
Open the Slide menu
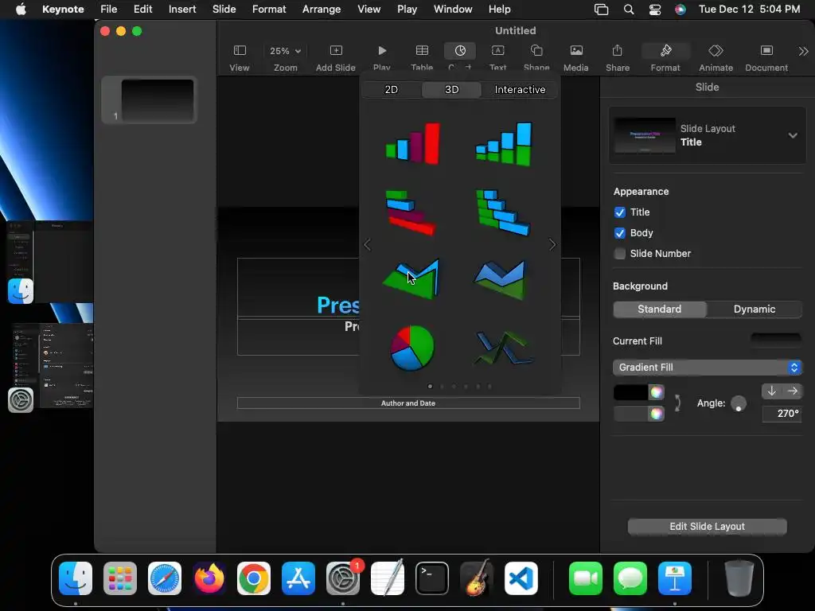(x=224, y=10)
